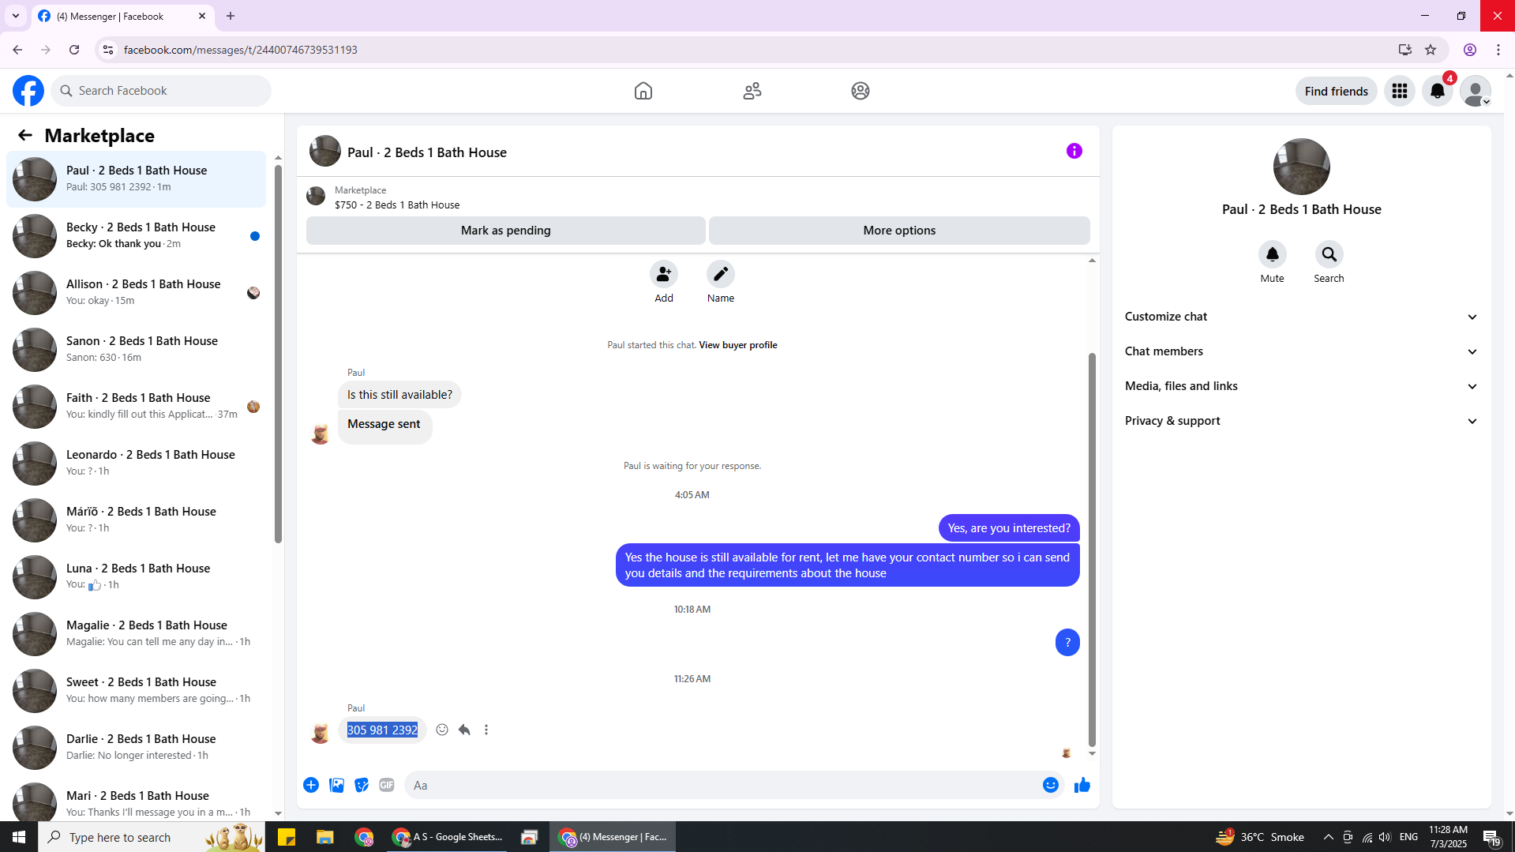Open the $750 - 2 Beds 1 Bath House listing
The image size is (1515, 852).
click(x=397, y=205)
